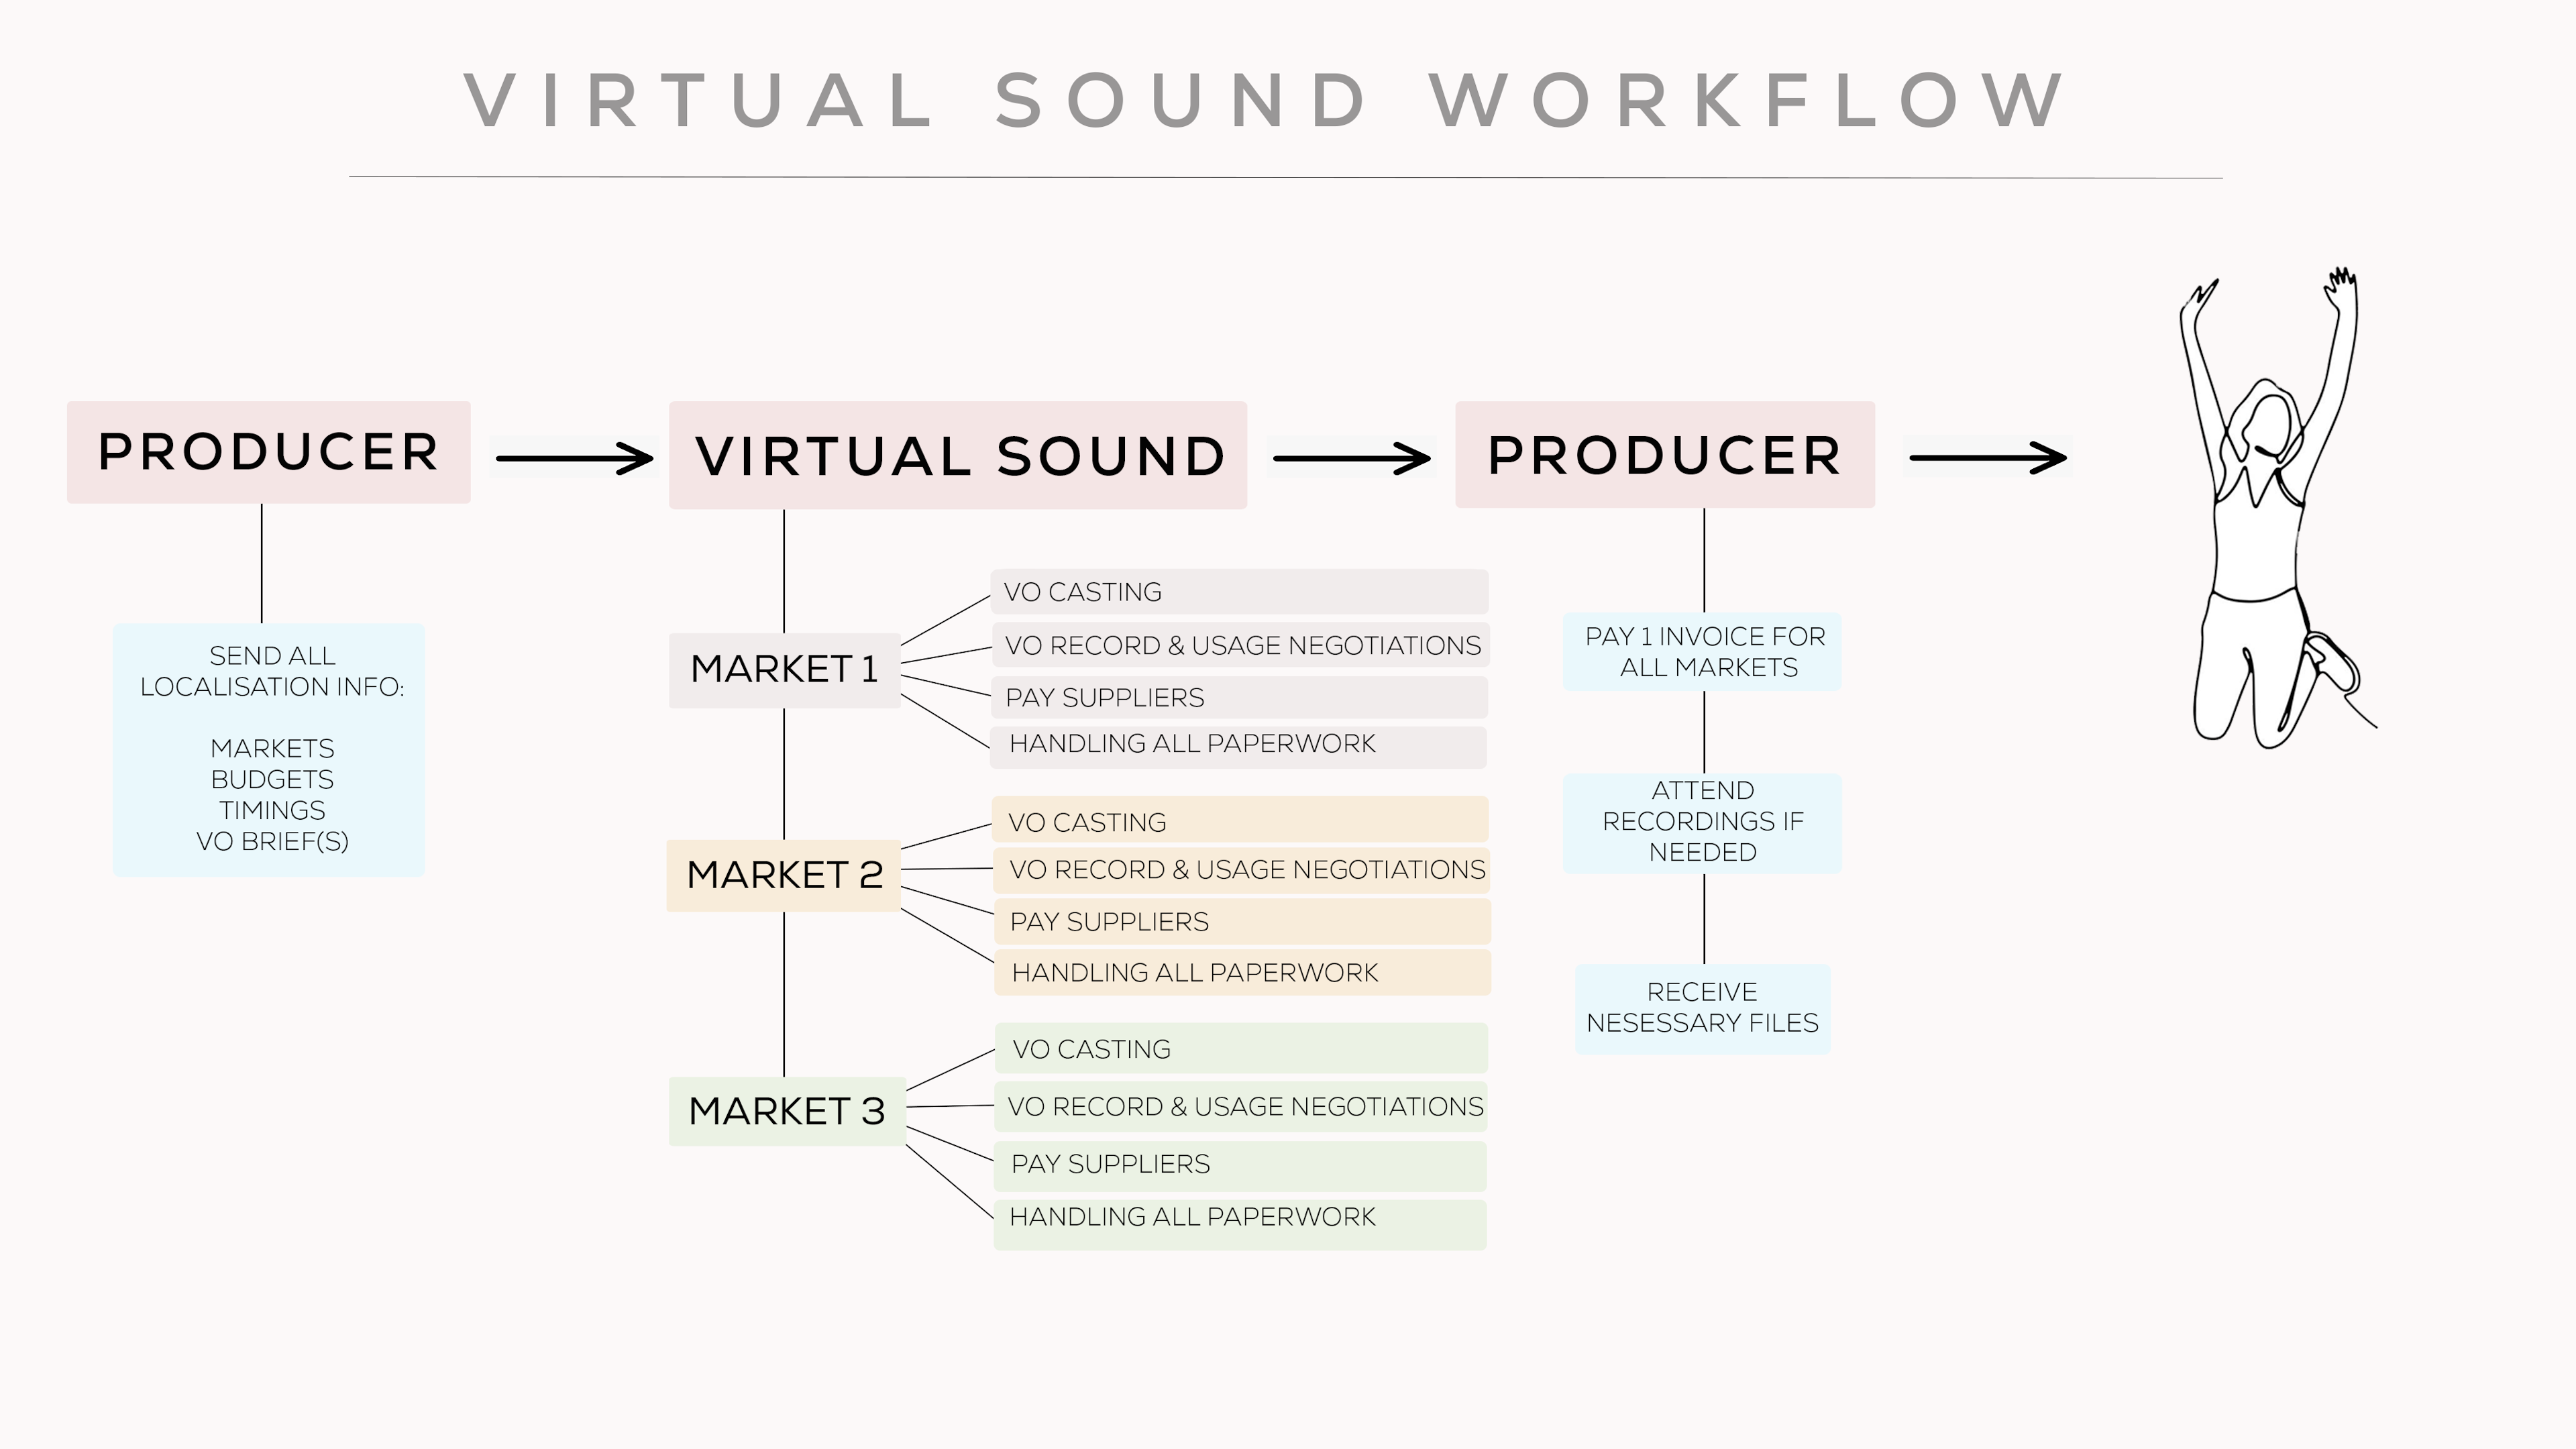Click HANDLING ALL PAPERWORK in Market 3 group

pyautogui.click(x=1239, y=1223)
